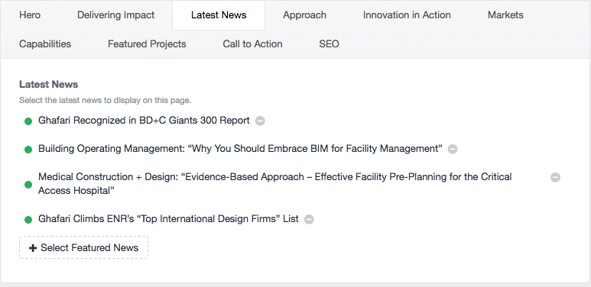
Task: Switch to the Markets tab
Action: [x=505, y=15]
